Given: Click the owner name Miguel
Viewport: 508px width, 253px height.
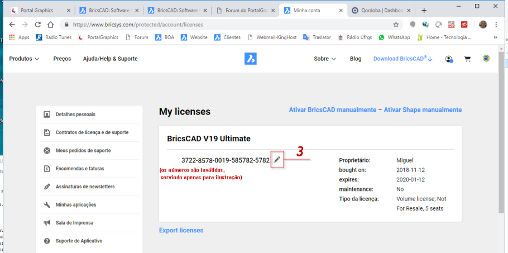Looking at the screenshot, I should point(405,160).
